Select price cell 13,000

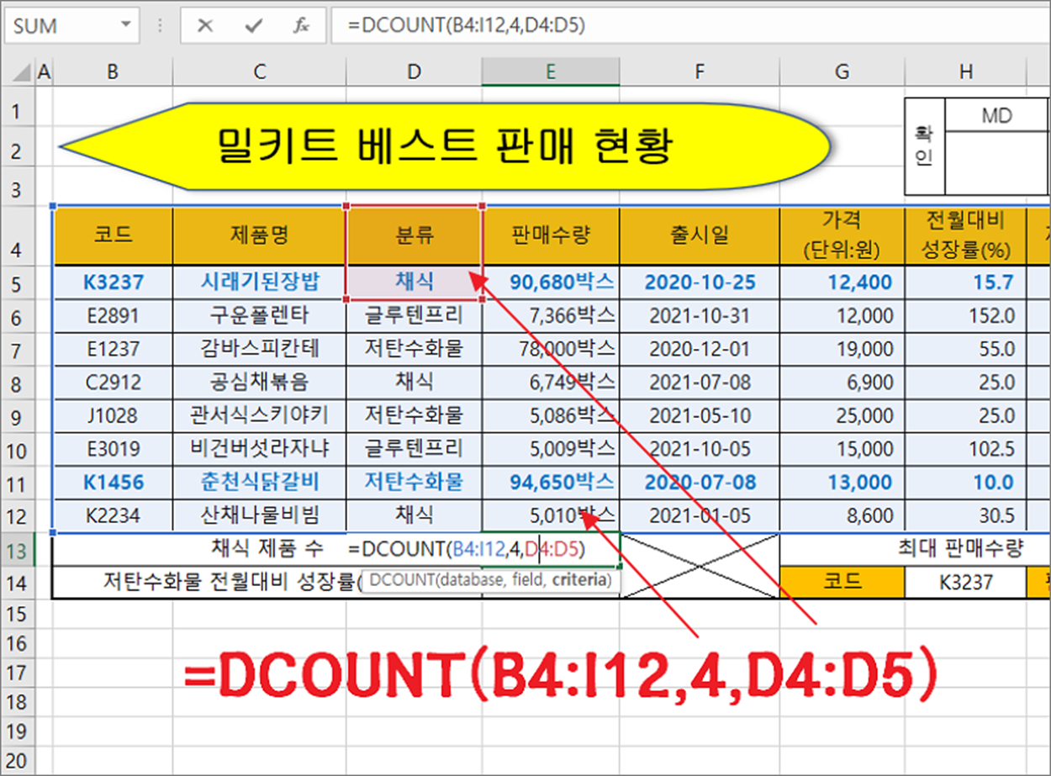pos(842,483)
